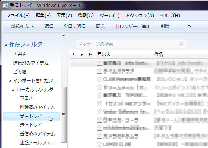Open the 表示(V) menu

(x=64, y=16)
